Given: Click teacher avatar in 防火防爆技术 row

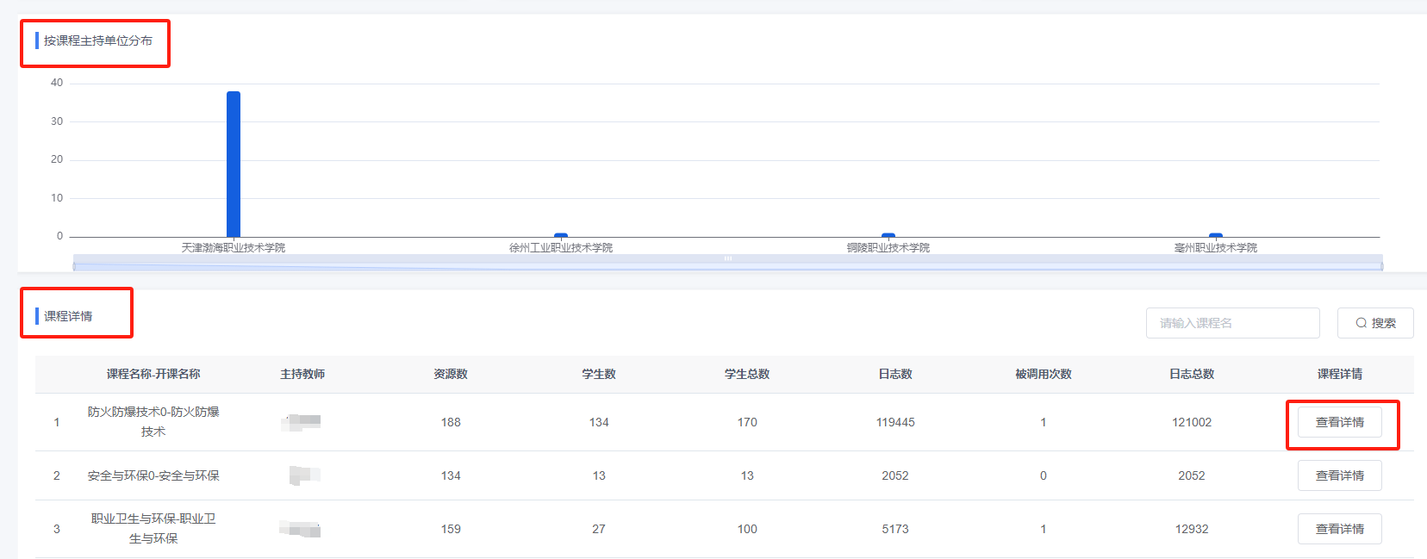Looking at the screenshot, I should click(x=302, y=422).
